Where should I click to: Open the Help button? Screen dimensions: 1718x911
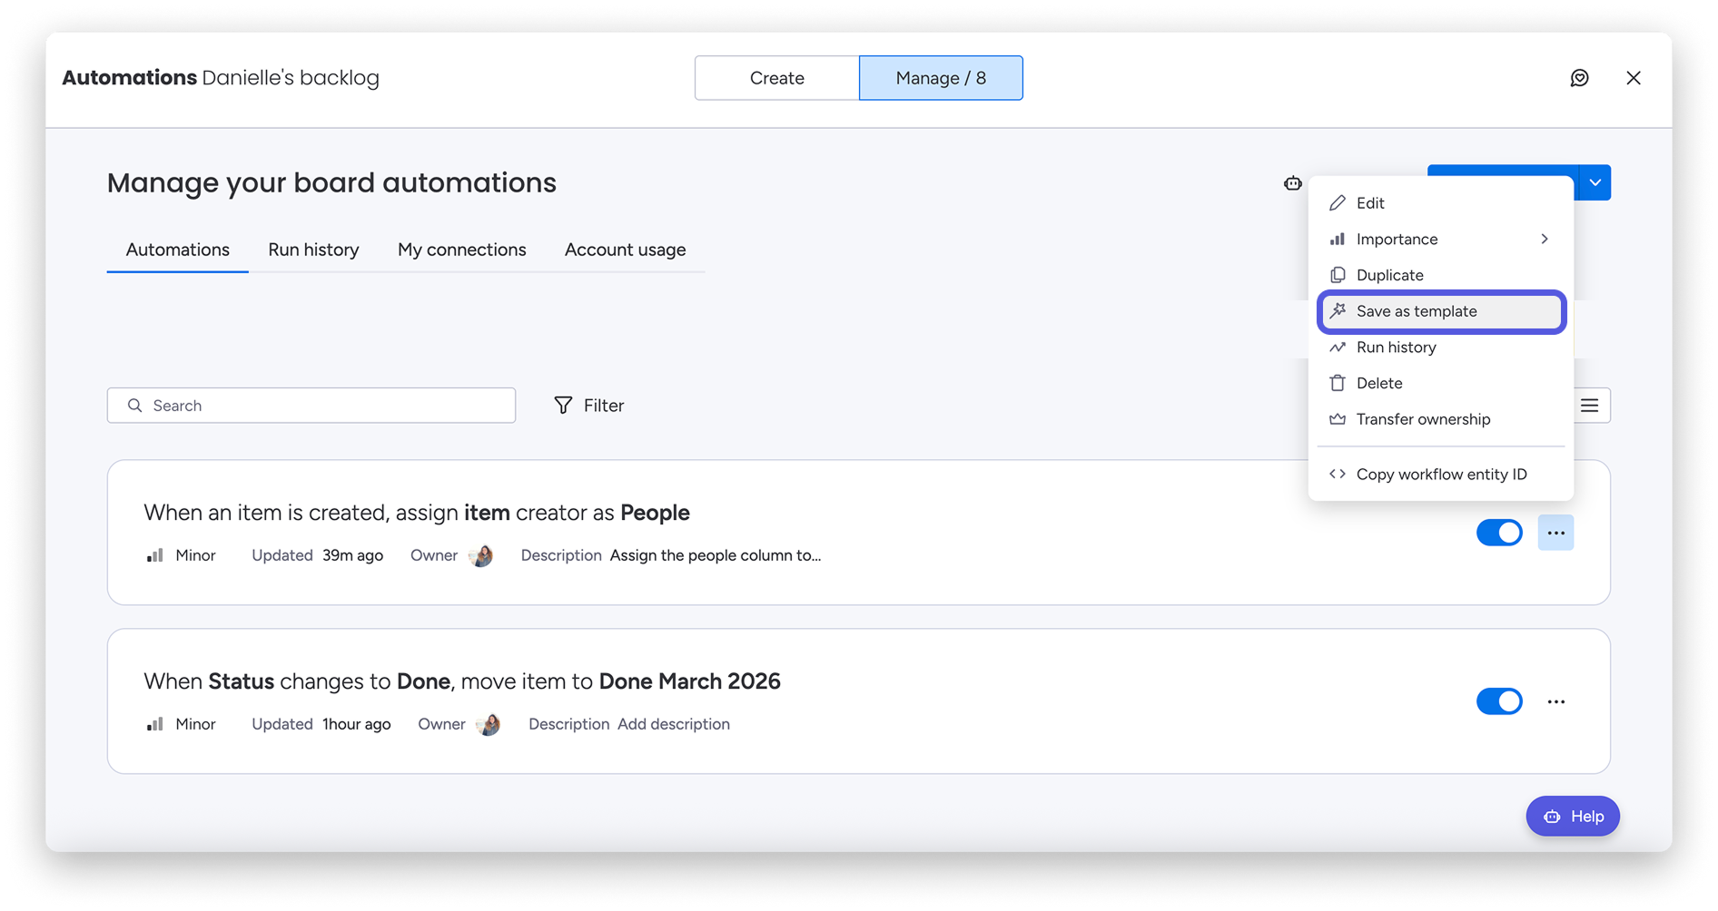point(1572,817)
